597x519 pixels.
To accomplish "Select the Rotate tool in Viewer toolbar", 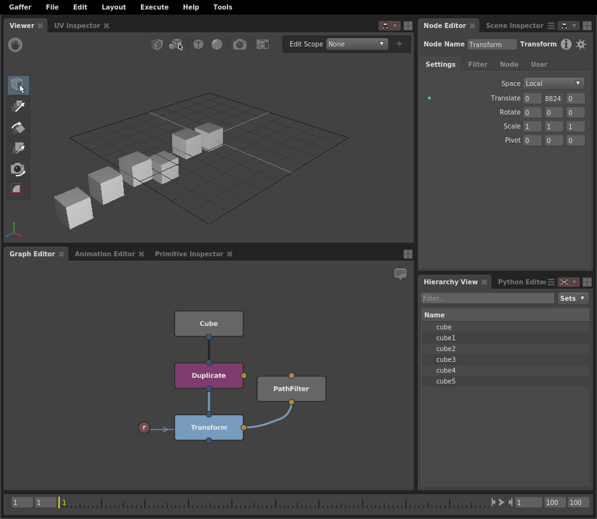I will tap(18, 127).
